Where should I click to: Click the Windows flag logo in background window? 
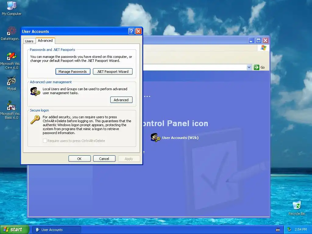point(264,48)
